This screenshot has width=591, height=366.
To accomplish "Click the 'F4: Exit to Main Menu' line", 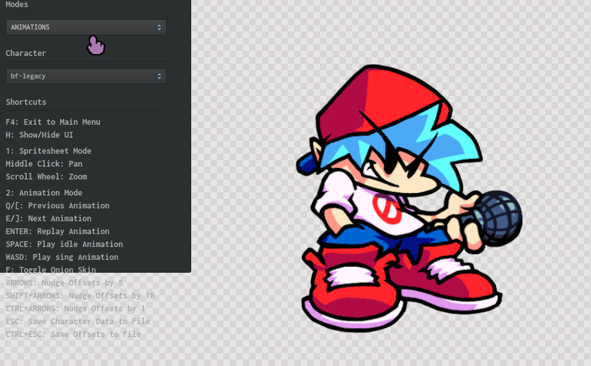I will tap(53, 122).
